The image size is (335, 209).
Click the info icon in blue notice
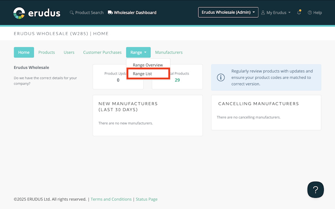click(221, 78)
